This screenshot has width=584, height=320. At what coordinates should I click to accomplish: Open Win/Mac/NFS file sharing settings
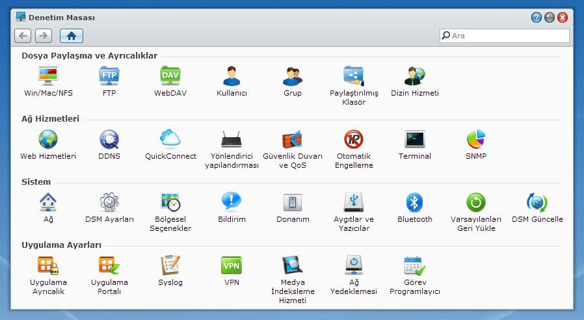point(48,77)
